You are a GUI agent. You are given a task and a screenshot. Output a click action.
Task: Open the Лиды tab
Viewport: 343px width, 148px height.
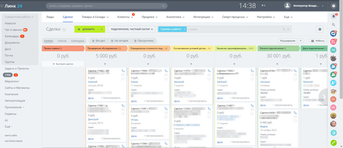(x=50, y=17)
